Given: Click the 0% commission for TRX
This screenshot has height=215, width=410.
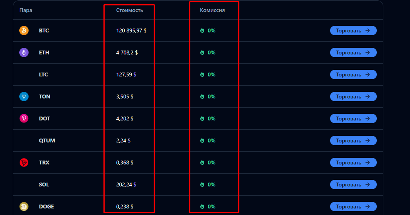Looking at the screenshot, I should 212,163.
